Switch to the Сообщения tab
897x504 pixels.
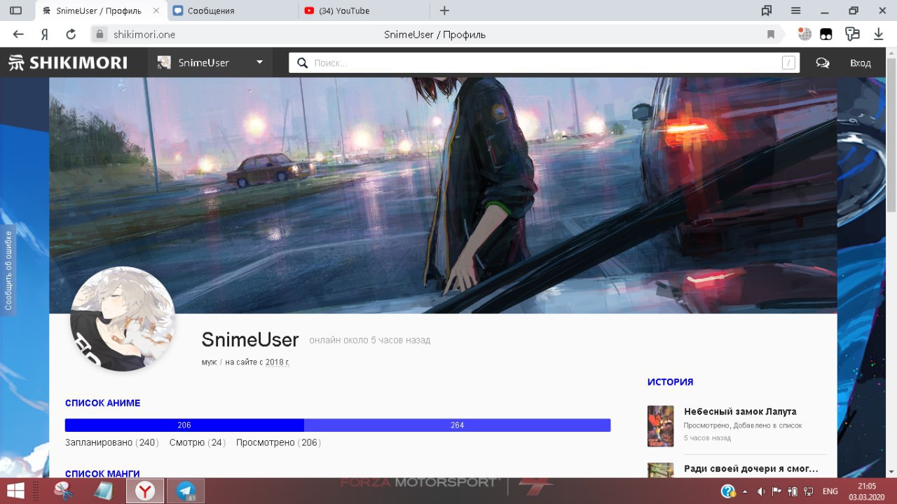coord(231,11)
